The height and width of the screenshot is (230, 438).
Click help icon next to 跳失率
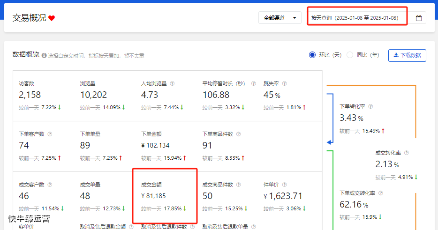(x=284, y=83)
